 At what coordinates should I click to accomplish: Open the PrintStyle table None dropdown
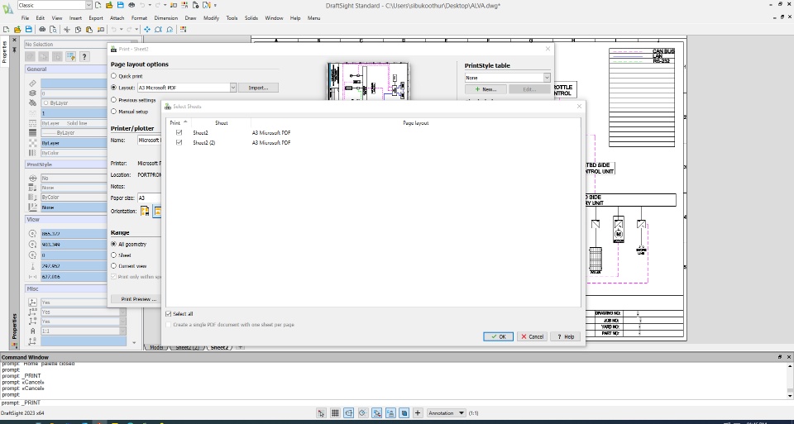[547, 78]
